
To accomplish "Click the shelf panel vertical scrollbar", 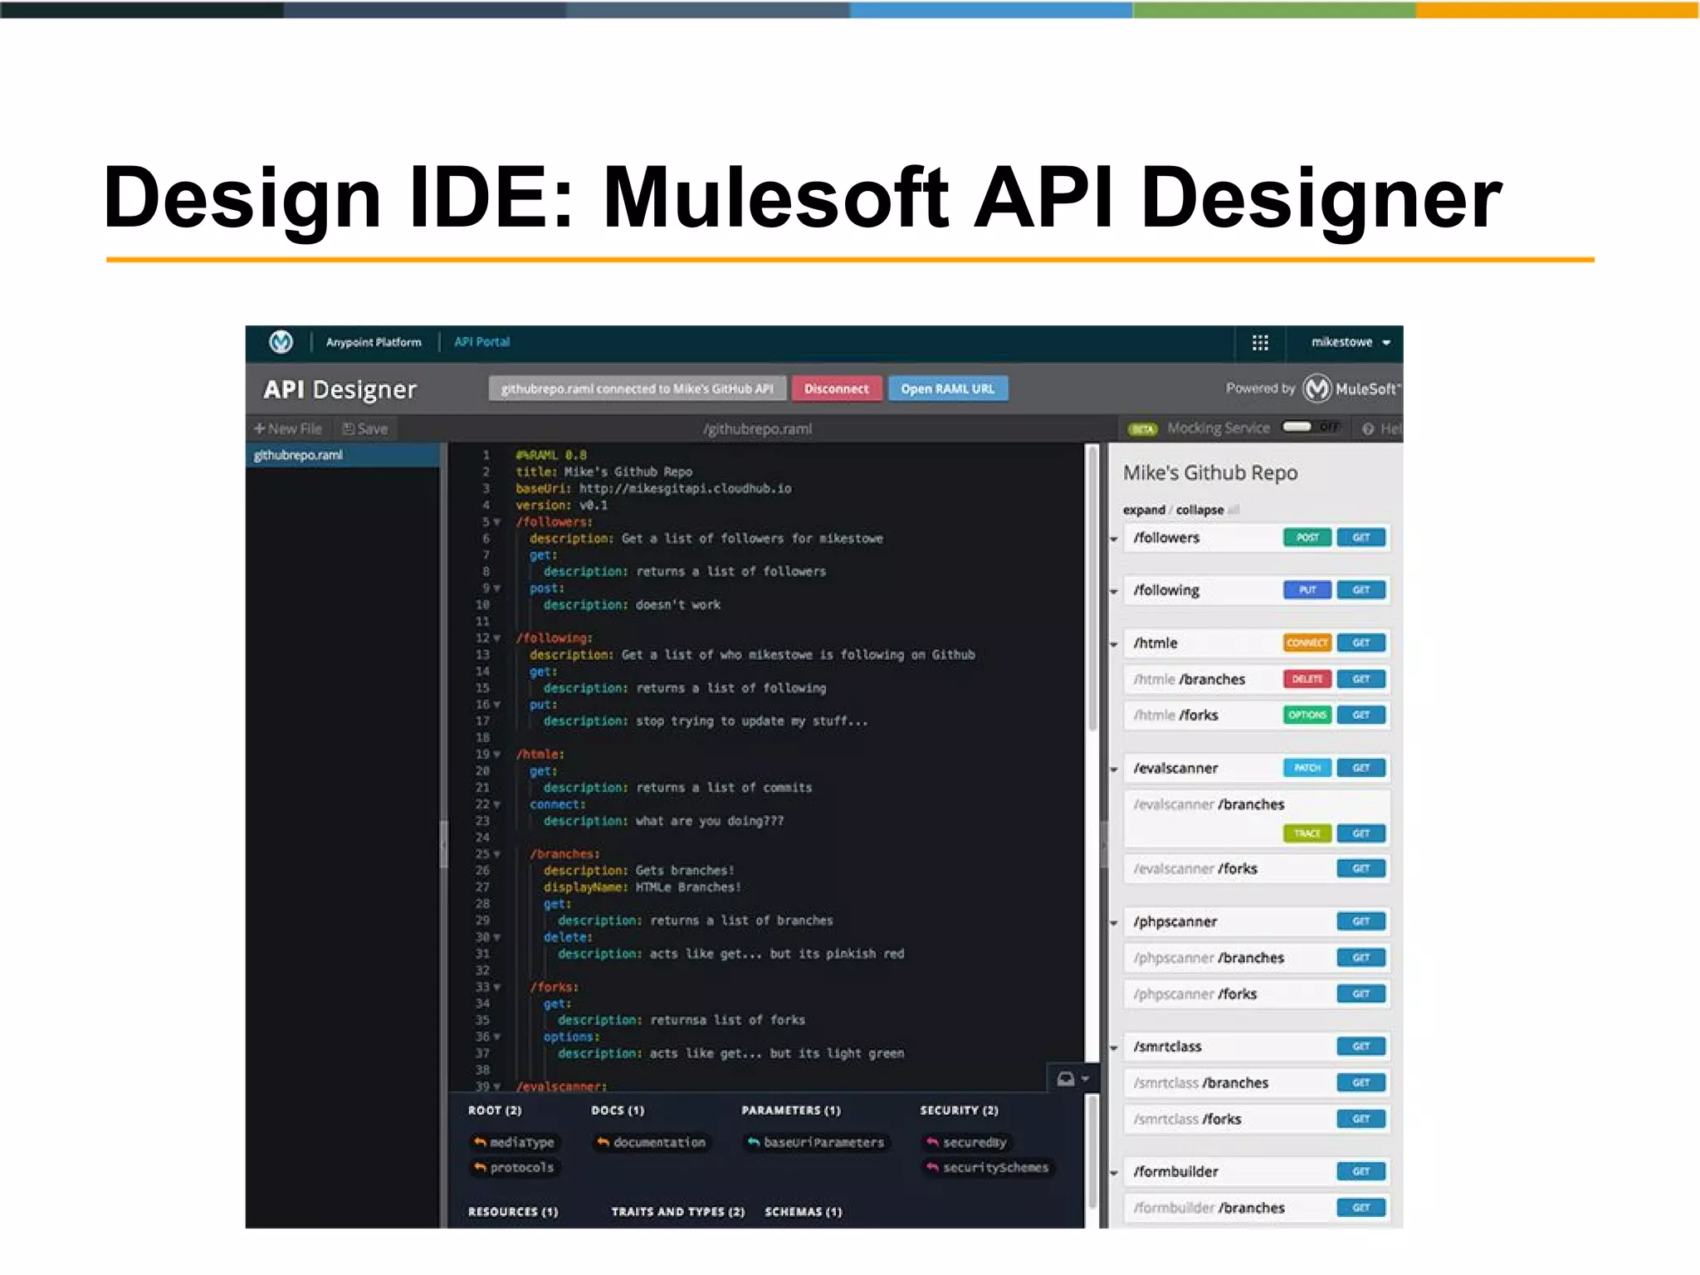I will tap(1092, 1151).
